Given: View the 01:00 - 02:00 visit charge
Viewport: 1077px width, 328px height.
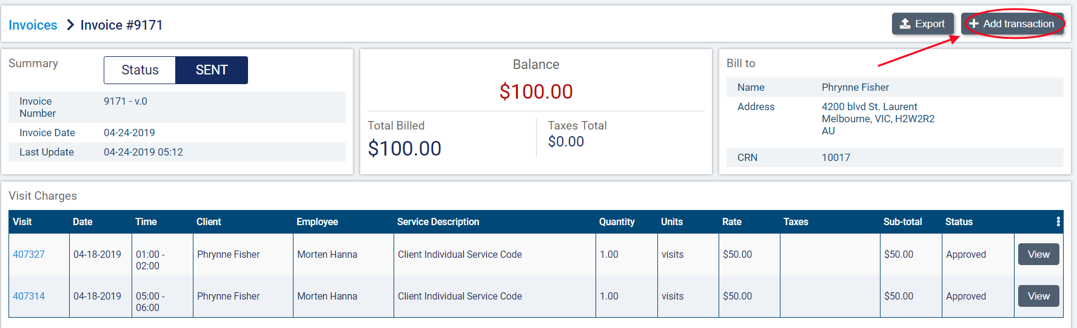Looking at the screenshot, I should pos(1038,254).
